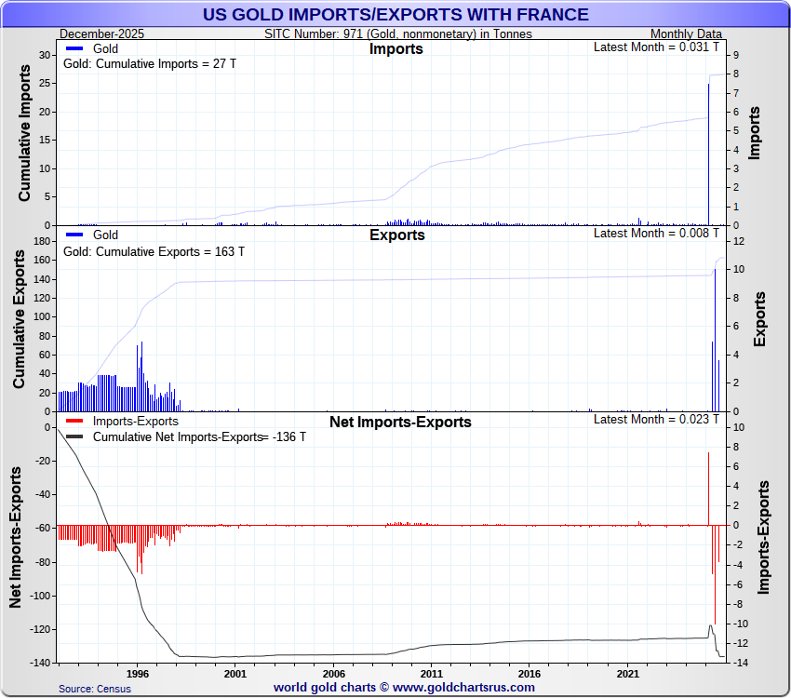Click the Source: Census text
The width and height of the screenshot is (791, 698).
tap(95, 689)
